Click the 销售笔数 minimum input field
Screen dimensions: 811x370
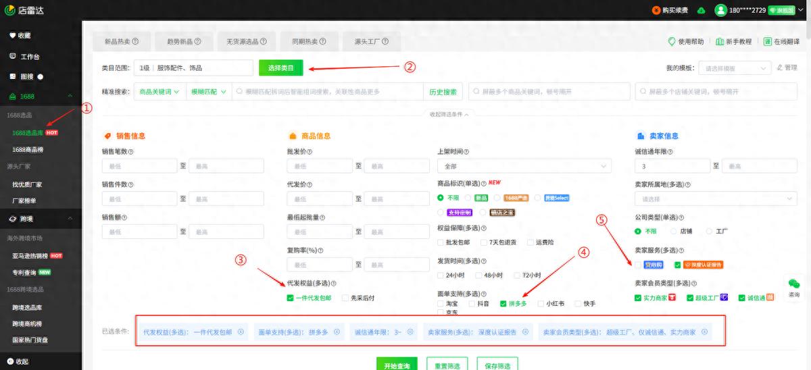click(x=139, y=166)
